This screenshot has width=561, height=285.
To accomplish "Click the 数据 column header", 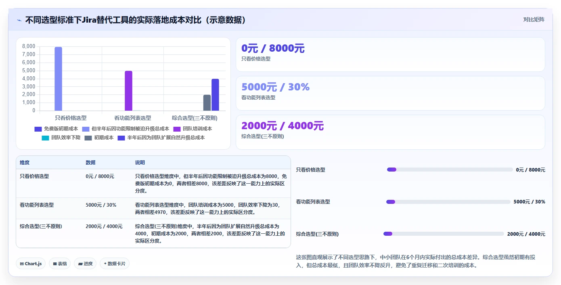I will coord(90,163).
